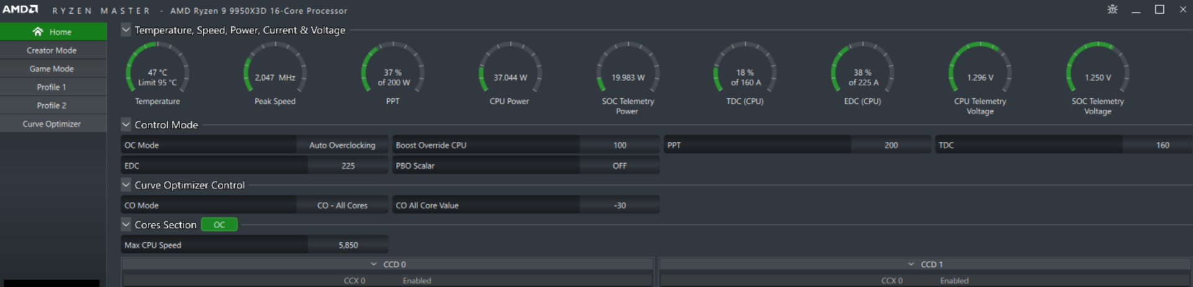This screenshot has width=1193, height=287.
Task: Collapse the Temperature, Speed, Power section
Action: point(126,30)
